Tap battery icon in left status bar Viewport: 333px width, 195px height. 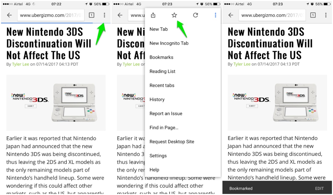[x=106, y=4]
